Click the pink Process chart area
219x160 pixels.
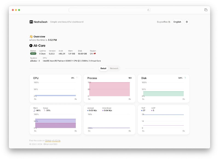click(109, 89)
